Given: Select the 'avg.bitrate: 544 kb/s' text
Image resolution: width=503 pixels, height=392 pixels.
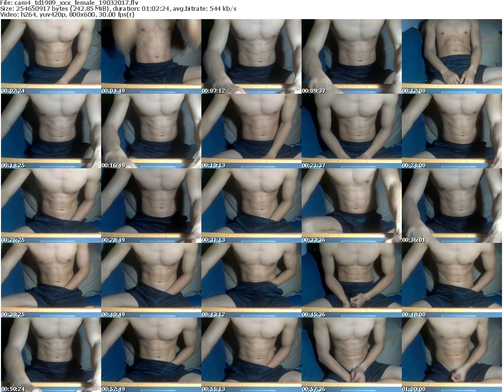Looking at the screenshot, I should coord(205,9).
